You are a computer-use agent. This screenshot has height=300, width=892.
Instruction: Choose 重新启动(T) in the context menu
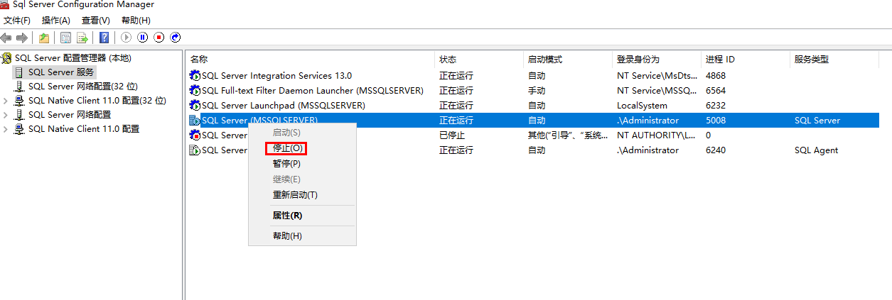point(295,195)
